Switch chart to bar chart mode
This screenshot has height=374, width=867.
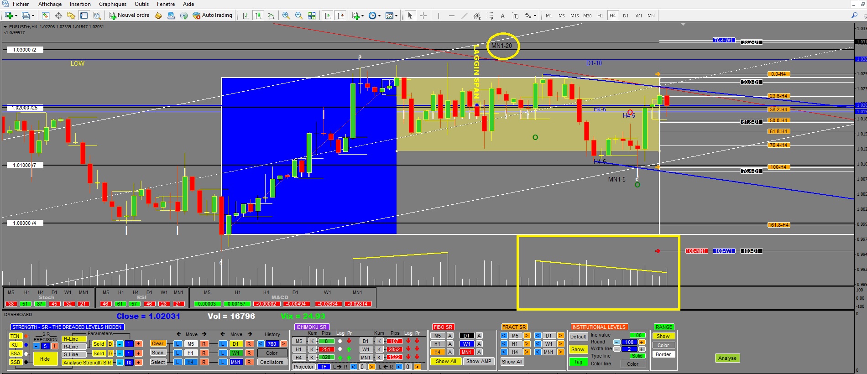(245, 16)
